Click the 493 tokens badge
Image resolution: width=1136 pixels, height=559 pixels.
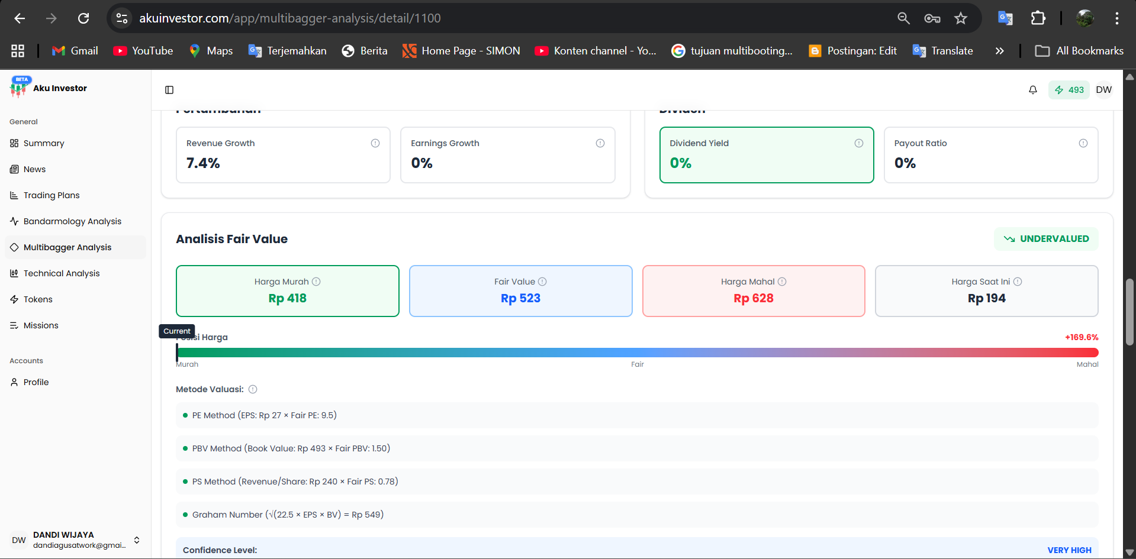(x=1069, y=90)
